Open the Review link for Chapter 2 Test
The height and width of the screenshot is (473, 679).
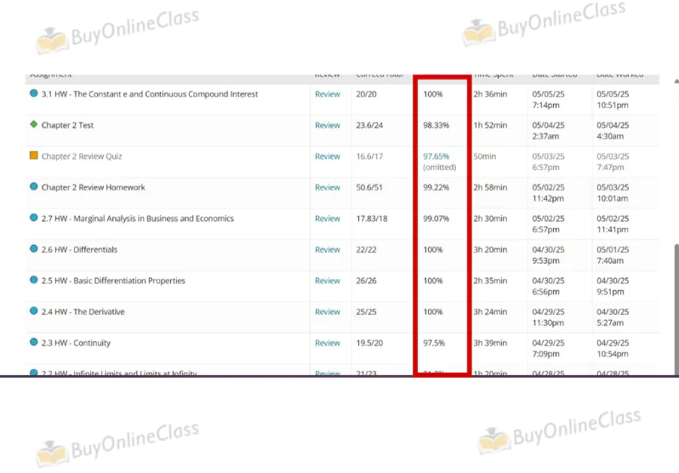click(327, 125)
